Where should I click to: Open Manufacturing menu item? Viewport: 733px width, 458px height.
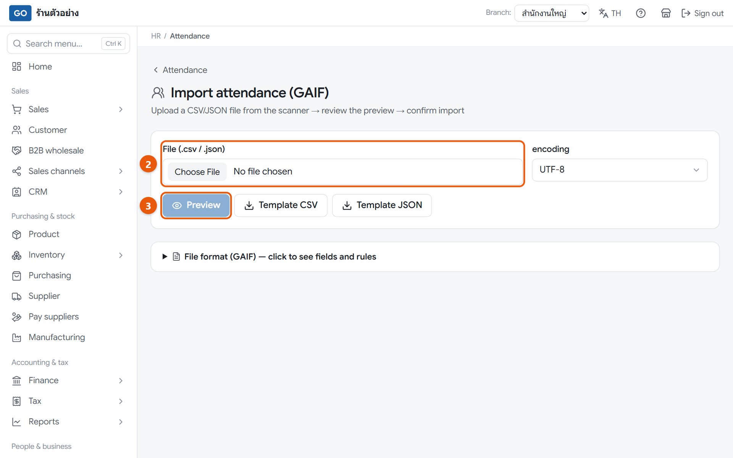pos(68,337)
